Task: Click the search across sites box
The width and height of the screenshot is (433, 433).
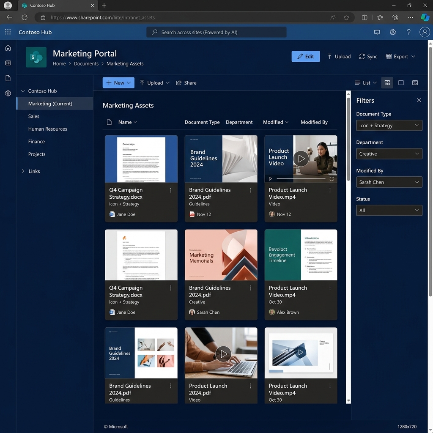Action: pyautogui.click(x=216, y=32)
